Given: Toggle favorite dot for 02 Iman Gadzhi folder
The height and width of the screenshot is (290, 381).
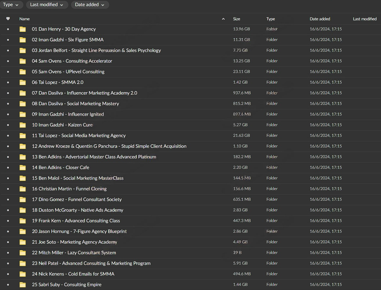Looking at the screenshot, I should (8, 40).
